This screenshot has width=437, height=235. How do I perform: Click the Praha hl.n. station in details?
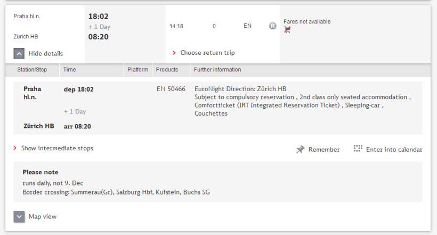(x=33, y=93)
